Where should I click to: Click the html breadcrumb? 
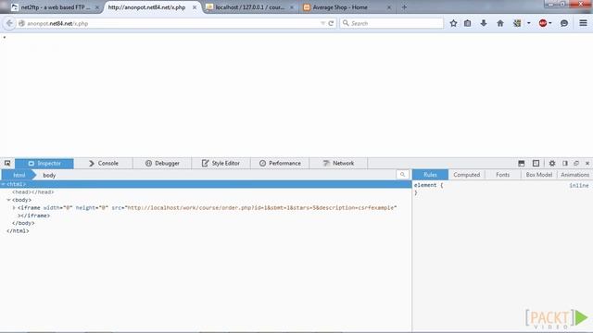[19, 175]
